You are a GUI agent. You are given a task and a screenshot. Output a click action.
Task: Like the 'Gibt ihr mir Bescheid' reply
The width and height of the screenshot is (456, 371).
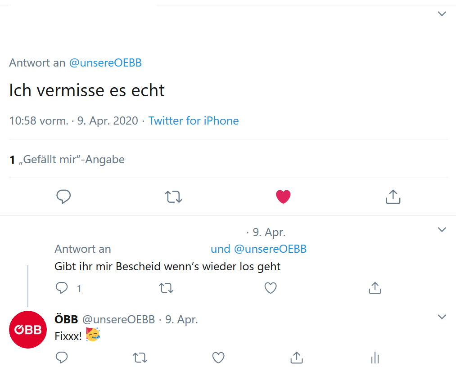point(271,288)
